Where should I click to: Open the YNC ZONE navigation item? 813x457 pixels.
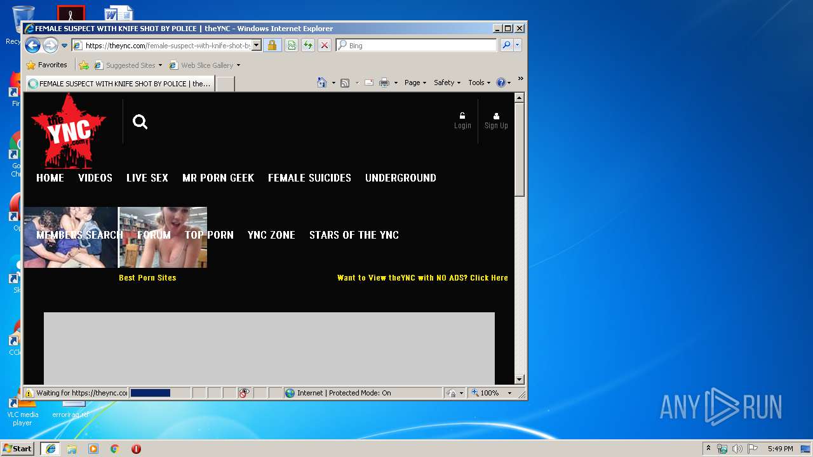pos(271,235)
